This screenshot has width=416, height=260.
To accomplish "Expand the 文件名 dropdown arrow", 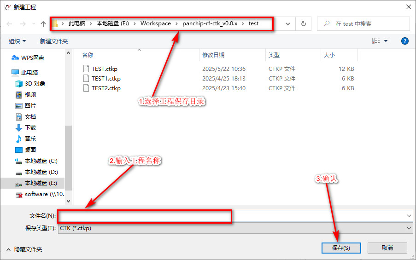I will (409, 215).
